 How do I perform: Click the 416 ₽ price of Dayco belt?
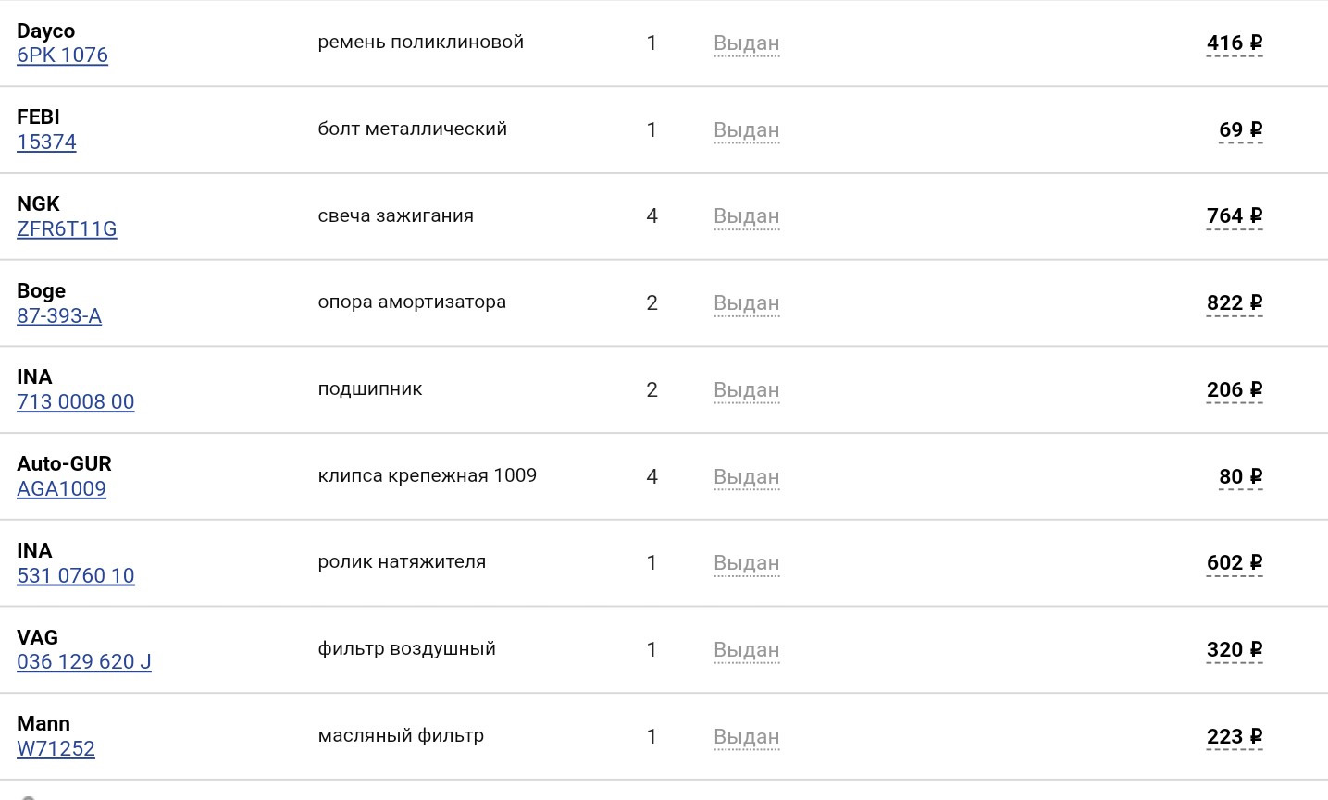tap(1234, 43)
